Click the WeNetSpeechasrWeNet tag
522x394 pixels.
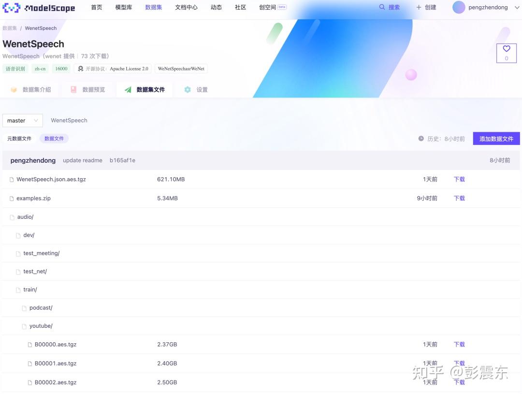(181, 69)
